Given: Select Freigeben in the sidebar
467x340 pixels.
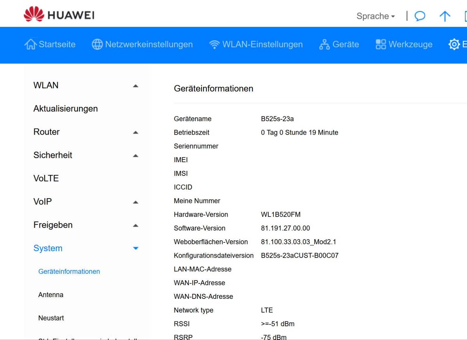Looking at the screenshot, I should [x=53, y=225].
